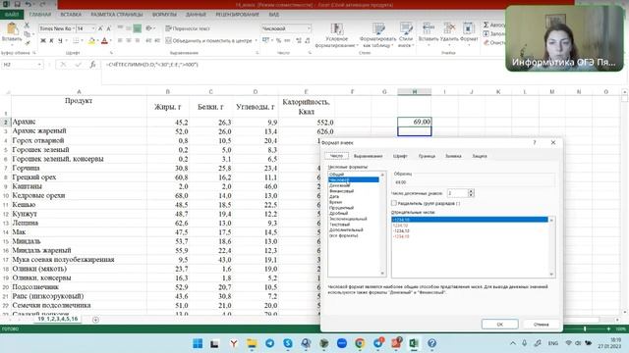This screenshot has height=353, width=629.
Task: Switch to the Граница tab in Format Cells dialog
Action: click(x=427, y=156)
